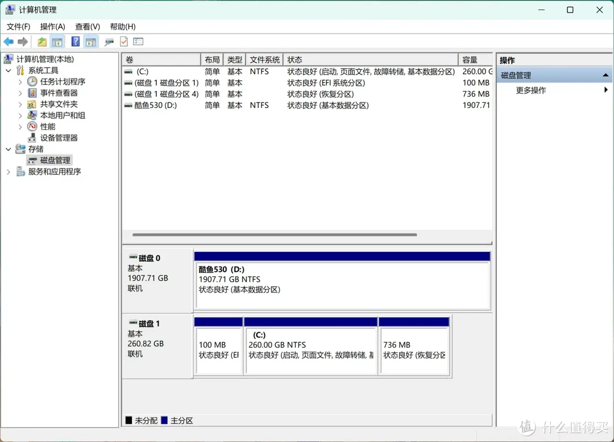Click the horizontal scrollbar under volume list
The width and height of the screenshot is (614, 442).
coord(275,235)
